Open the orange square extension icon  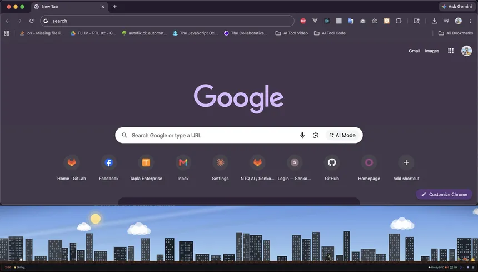(386, 21)
